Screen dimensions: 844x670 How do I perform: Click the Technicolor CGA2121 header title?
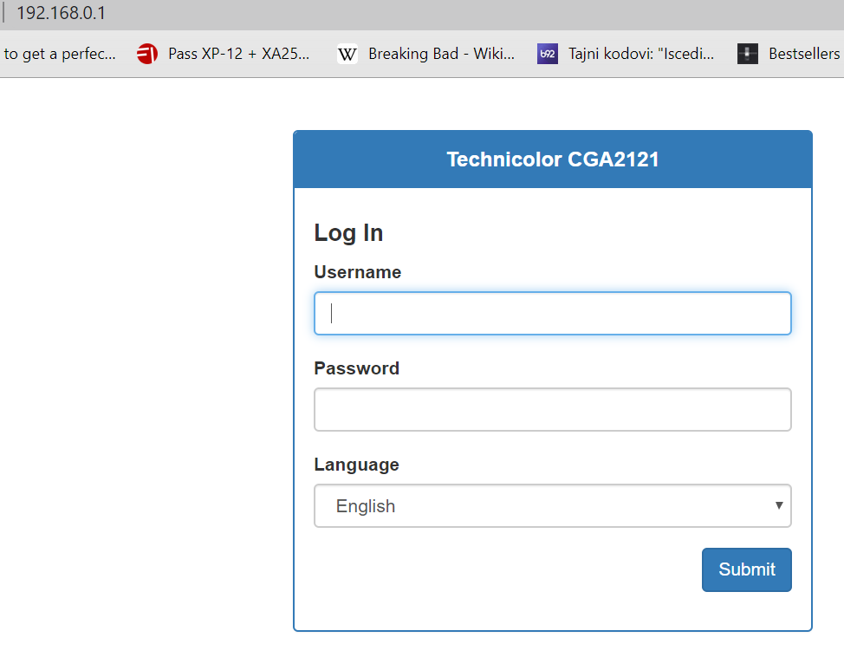553,159
